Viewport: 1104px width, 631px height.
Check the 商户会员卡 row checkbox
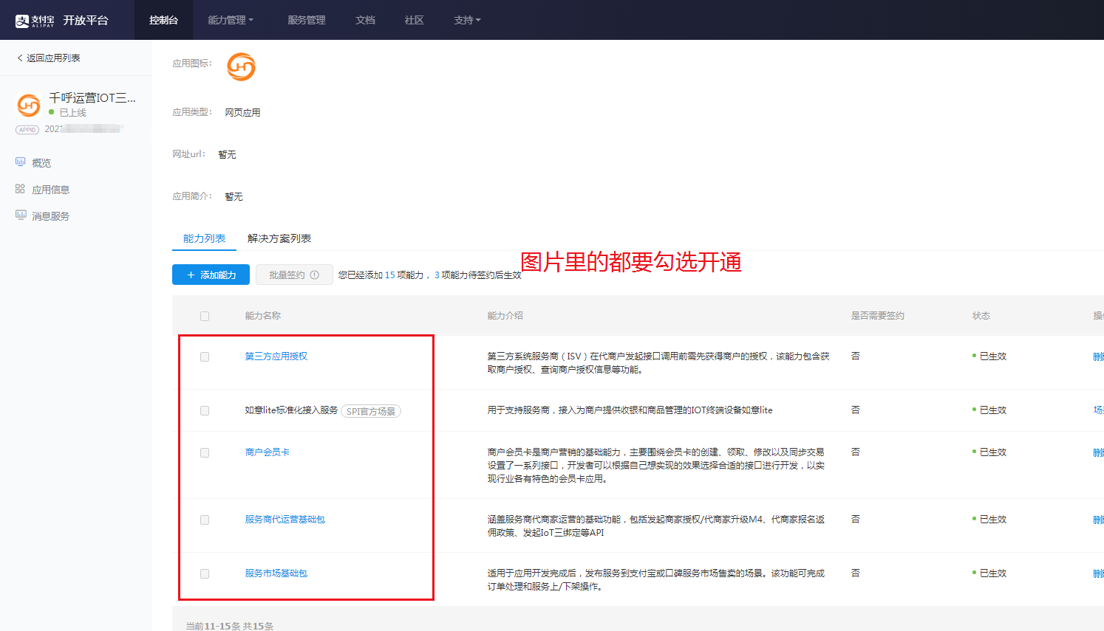(x=205, y=452)
